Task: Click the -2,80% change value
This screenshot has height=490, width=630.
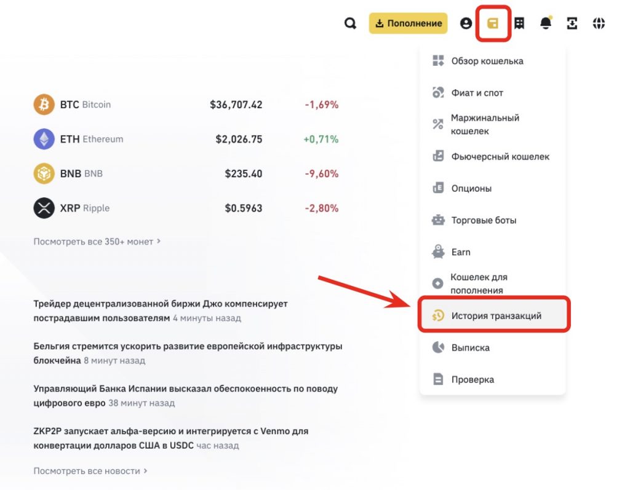Action: click(x=321, y=208)
